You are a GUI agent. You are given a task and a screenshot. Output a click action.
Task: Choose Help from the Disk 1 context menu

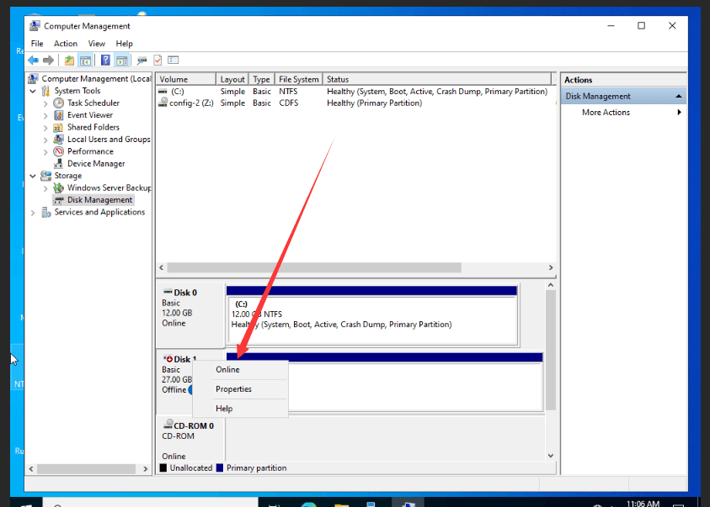(240, 409)
